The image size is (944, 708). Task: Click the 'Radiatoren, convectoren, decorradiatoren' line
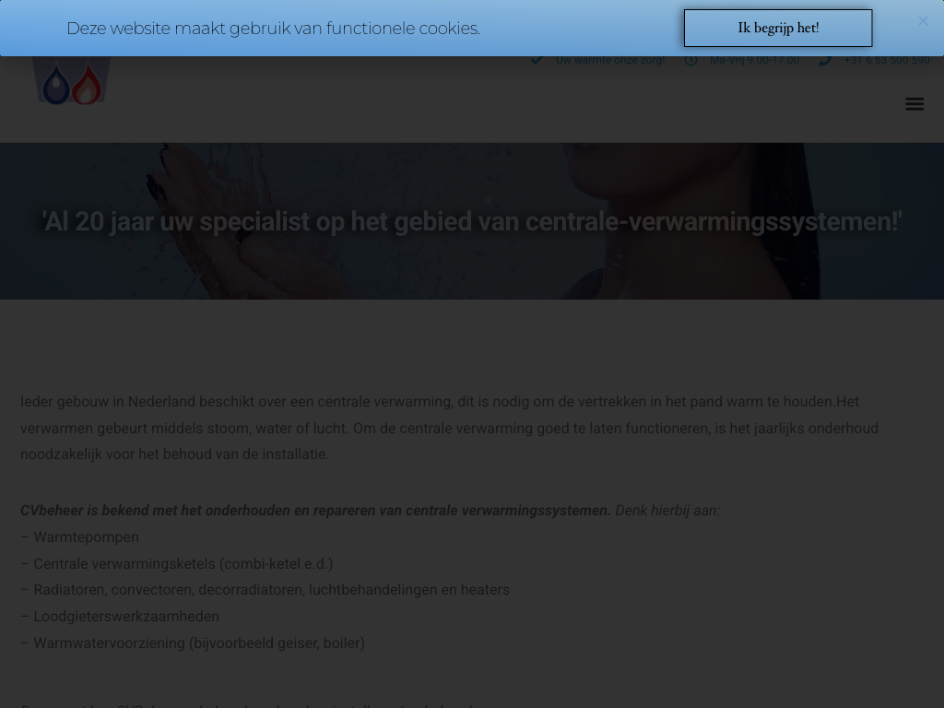[x=265, y=590]
